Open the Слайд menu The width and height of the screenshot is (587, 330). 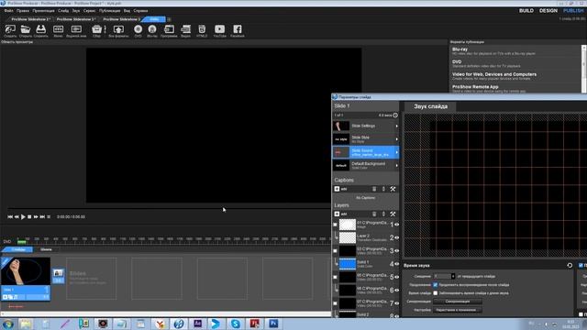coord(63,11)
